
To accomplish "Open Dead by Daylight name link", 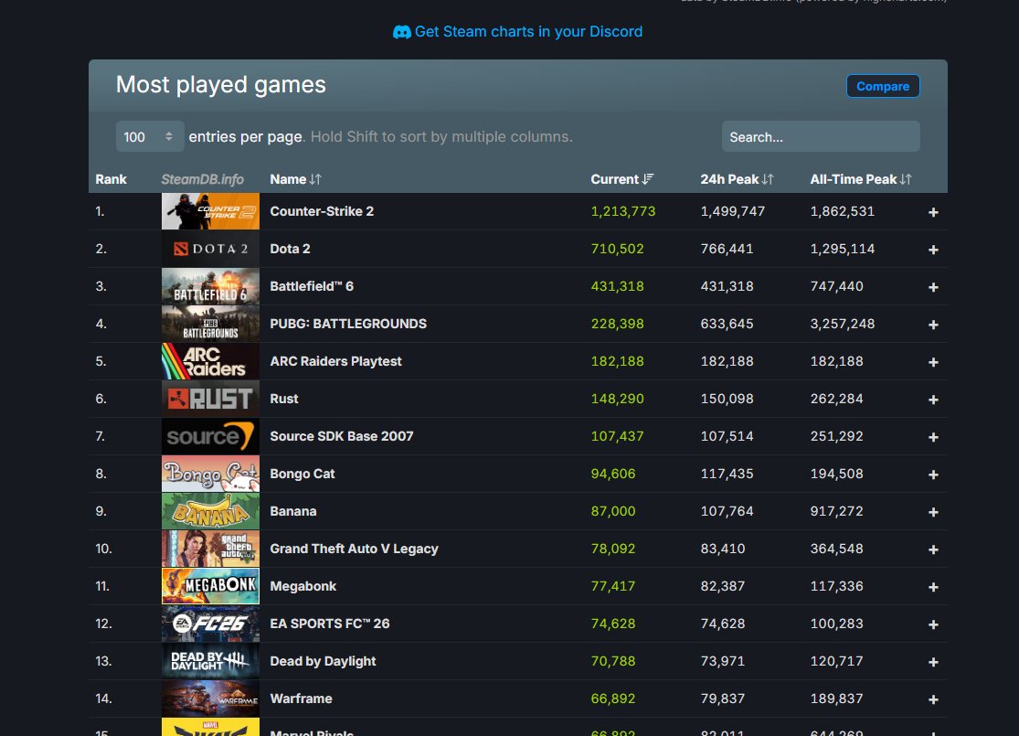I will pyautogui.click(x=323, y=661).
